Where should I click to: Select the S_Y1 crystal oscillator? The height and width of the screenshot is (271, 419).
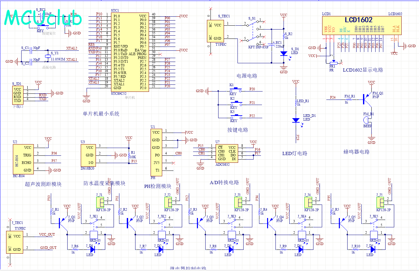[48, 56]
